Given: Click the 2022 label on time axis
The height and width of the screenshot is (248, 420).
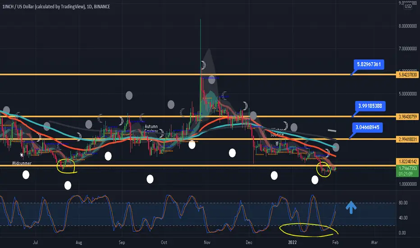Looking at the screenshot, I should 292,243.
